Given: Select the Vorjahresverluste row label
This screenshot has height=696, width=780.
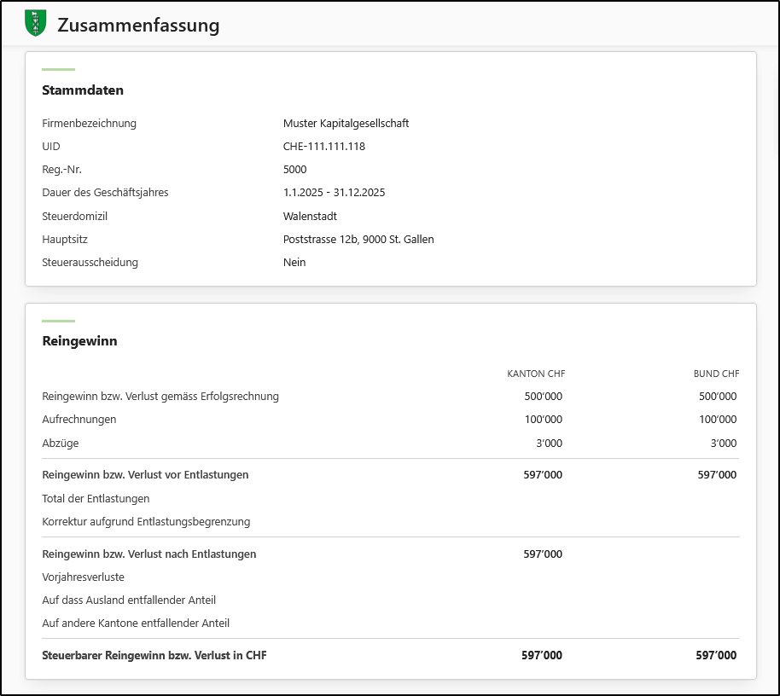Looking at the screenshot, I should (83, 577).
